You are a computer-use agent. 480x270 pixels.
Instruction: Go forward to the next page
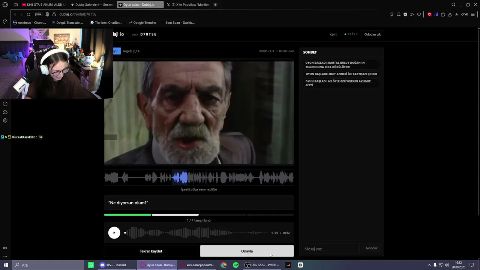(22, 14)
